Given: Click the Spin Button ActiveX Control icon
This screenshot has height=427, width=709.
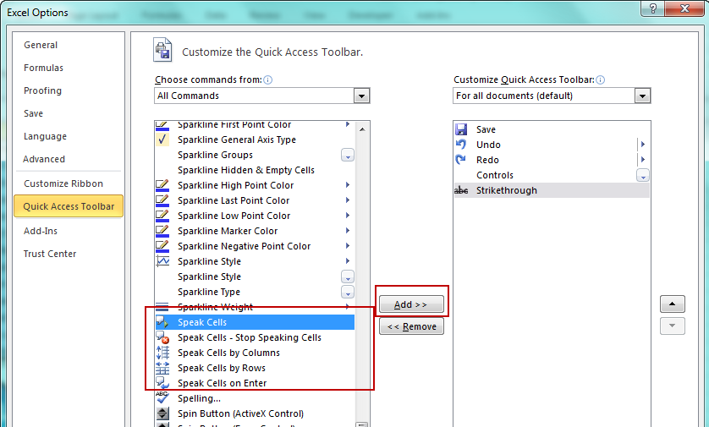Looking at the screenshot, I should click(162, 413).
